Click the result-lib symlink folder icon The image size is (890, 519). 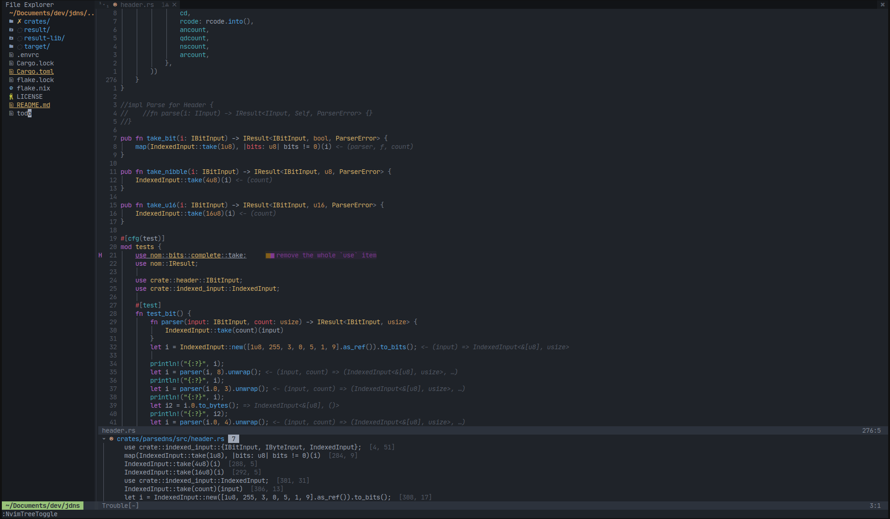click(11, 38)
